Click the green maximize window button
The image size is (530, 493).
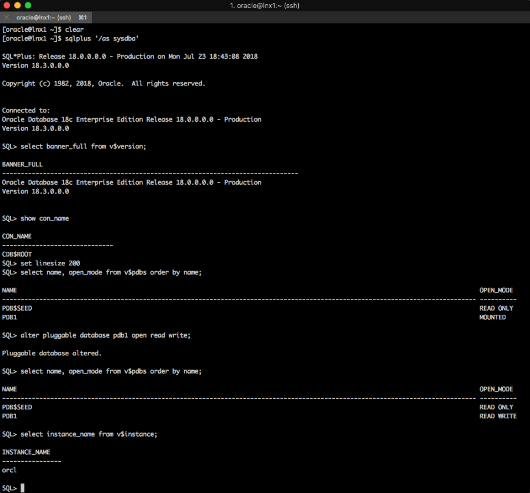[x=28, y=5]
